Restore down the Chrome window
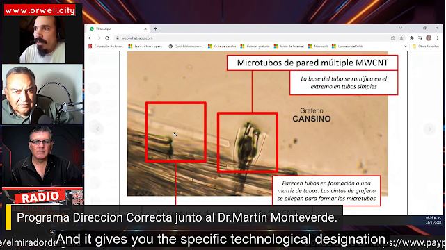The height and width of the screenshot is (250, 446). [424, 28]
